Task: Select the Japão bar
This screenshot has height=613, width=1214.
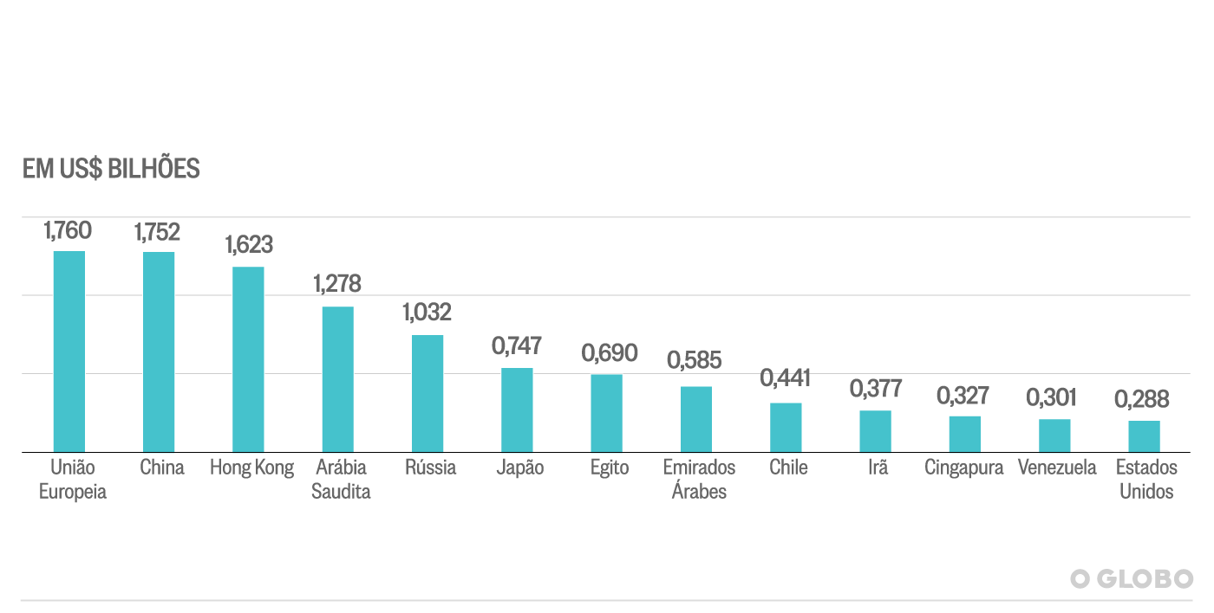Action: (517, 410)
